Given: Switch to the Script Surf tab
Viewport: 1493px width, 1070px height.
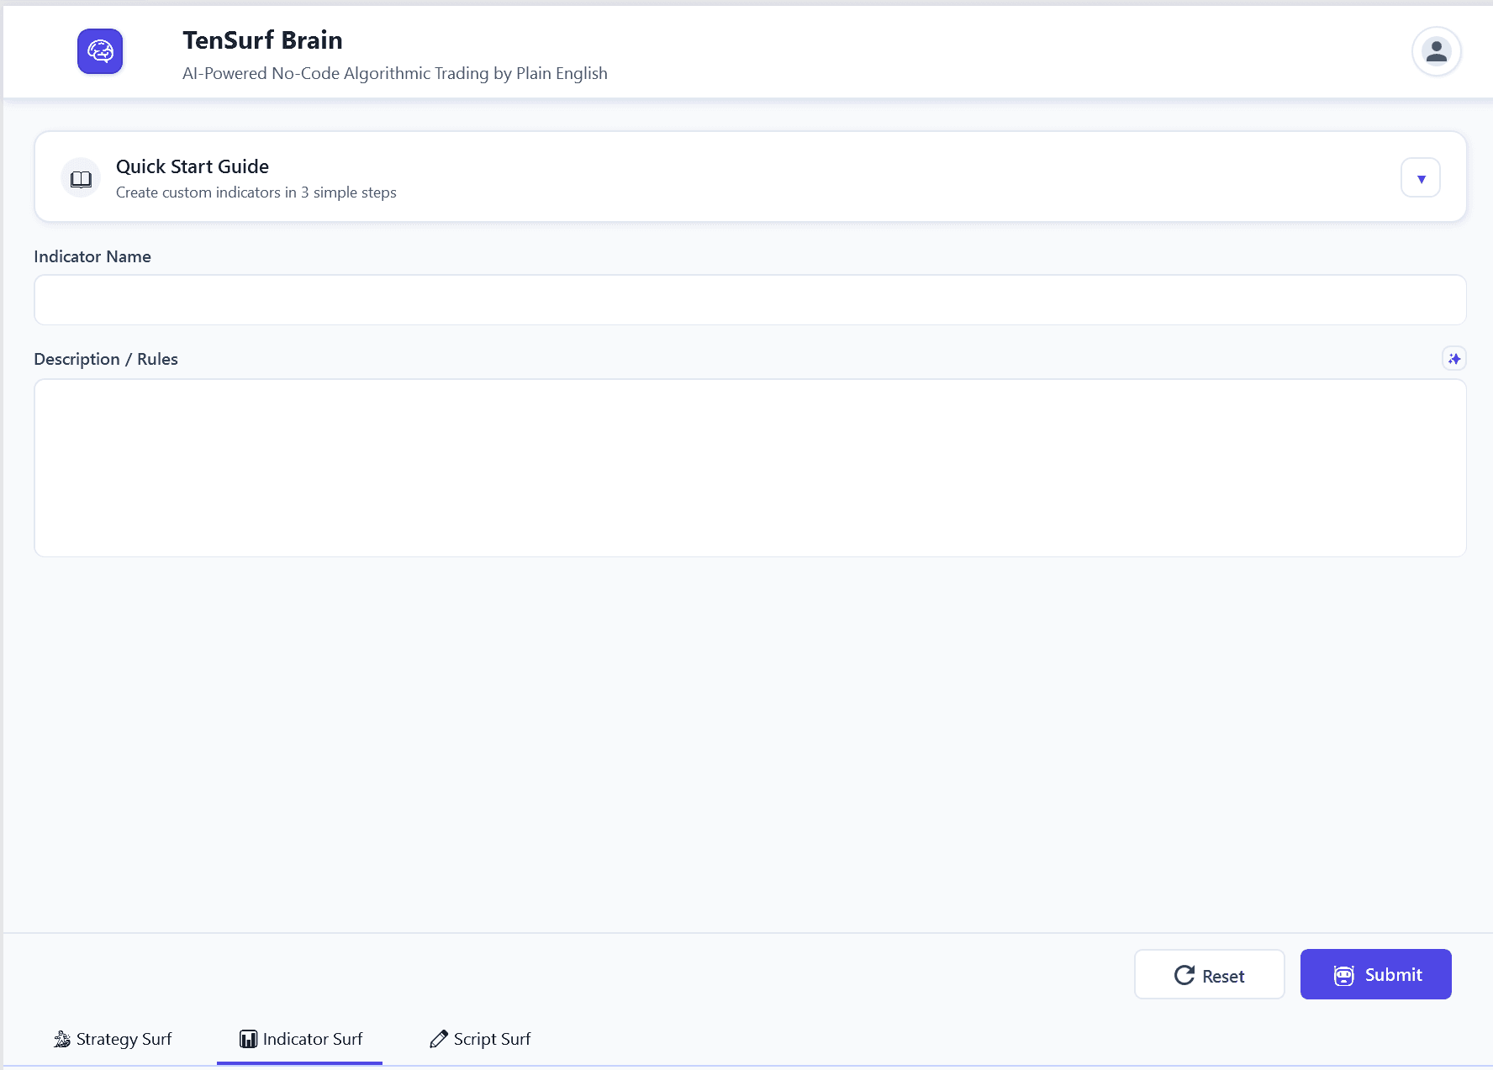Looking at the screenshot, I should click(x=481, y=1039).
